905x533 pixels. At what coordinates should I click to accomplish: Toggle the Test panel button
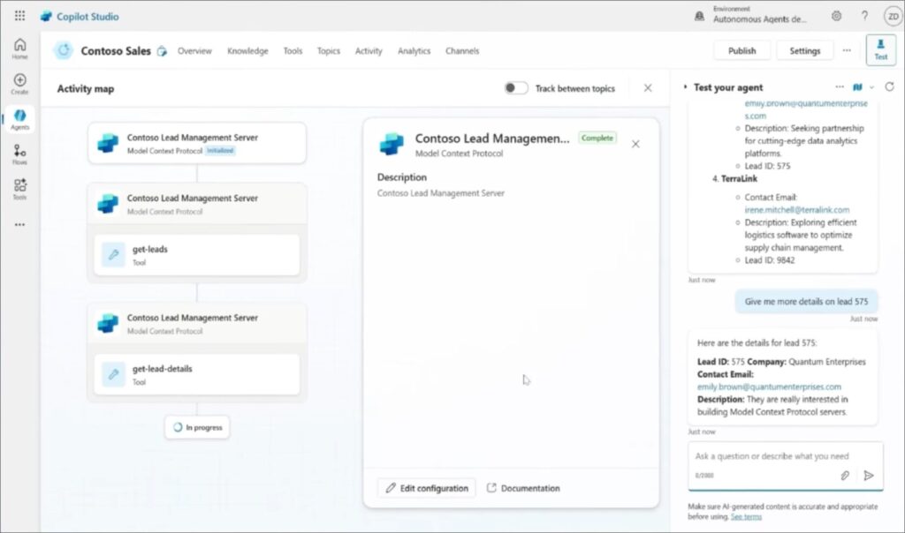[x=881, y=50]
